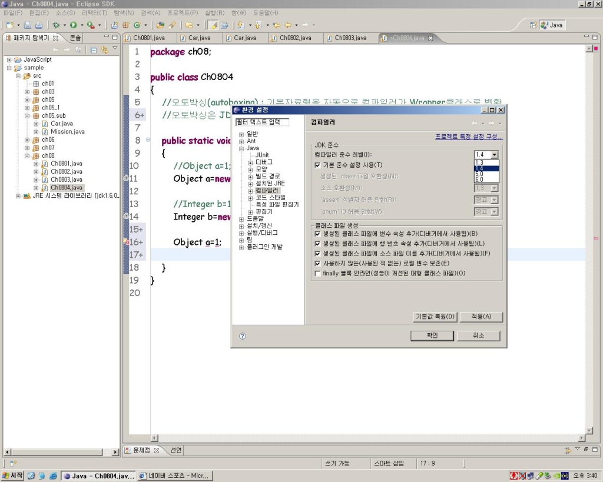
Task: Click the External Tools run icon
Action: coord(91,25)
